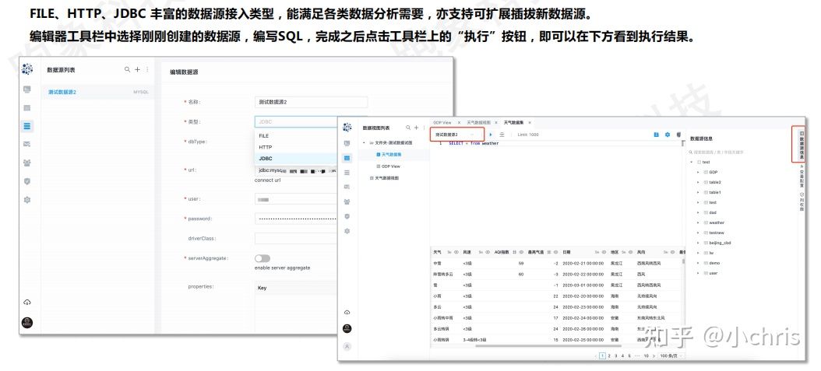Open the 列权限 vertical side tab
821x371 pixels.
pos(801,201)
